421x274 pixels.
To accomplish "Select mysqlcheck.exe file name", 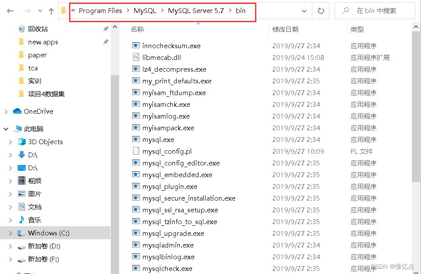I will pyautogui.click(x=167, y=269).
